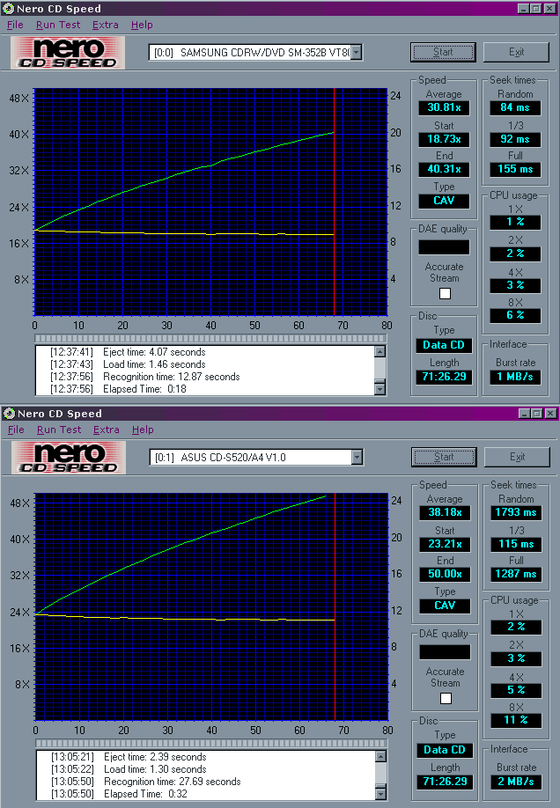This screenshot has height=808, width=560.
Task: Click the Nero CD Speed title icon, ASUS window
Action: [9, 414]
